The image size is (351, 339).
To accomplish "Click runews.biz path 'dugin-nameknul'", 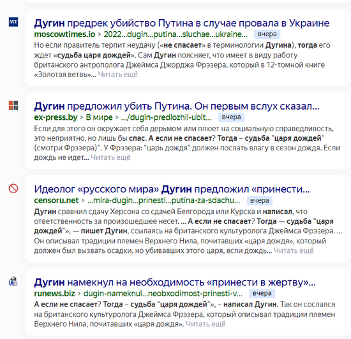I will (x=163, y=293).
